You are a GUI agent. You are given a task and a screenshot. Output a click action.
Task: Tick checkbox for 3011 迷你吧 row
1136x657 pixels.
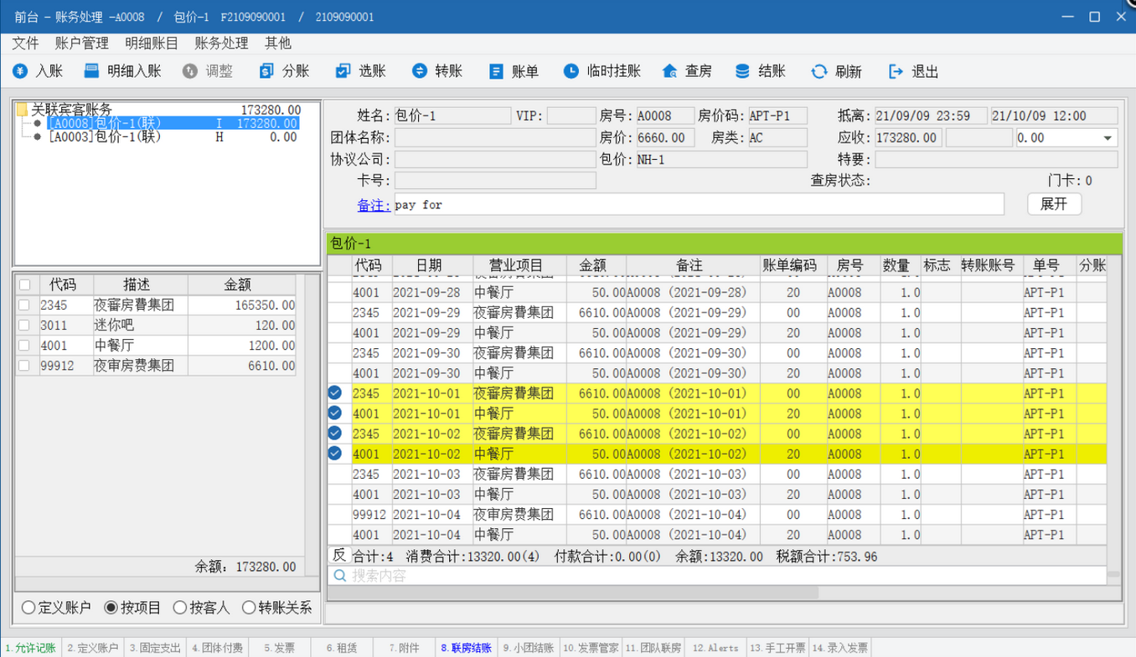(x=24, y=326)
